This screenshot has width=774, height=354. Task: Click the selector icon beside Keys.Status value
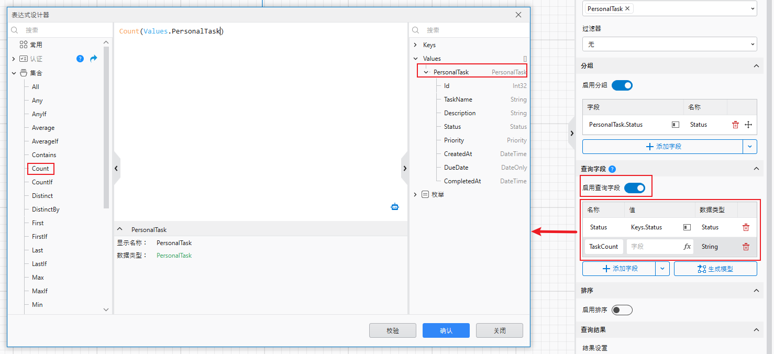(x=687, y=227)
